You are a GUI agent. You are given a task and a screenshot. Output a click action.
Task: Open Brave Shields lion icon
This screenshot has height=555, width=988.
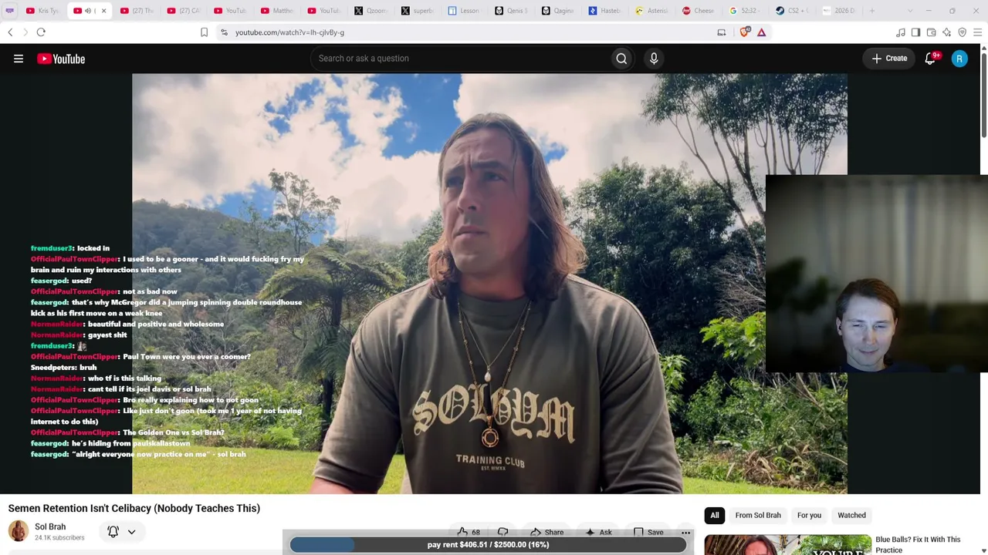coord(745,32)
